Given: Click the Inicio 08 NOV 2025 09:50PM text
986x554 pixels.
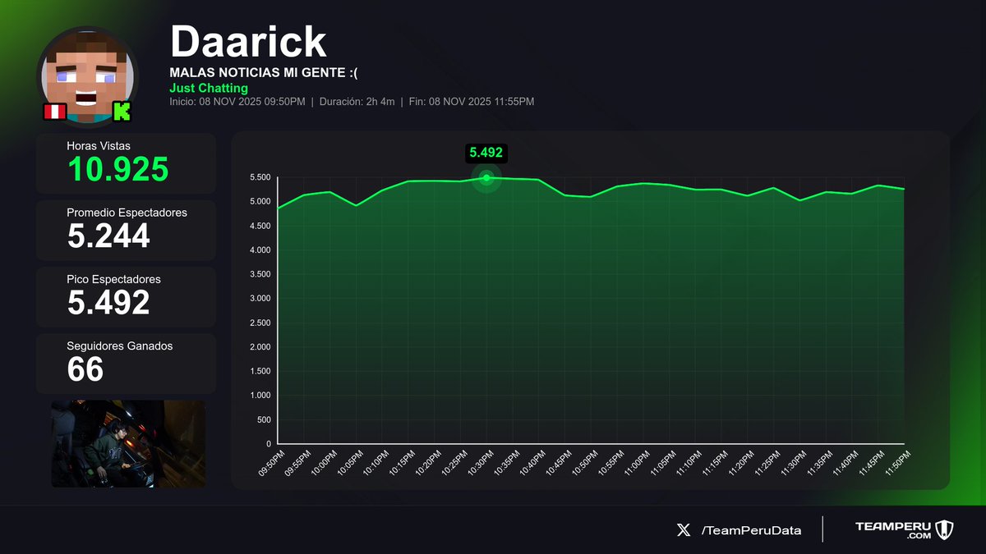Looking at the screenshot, I should point(237,102).
